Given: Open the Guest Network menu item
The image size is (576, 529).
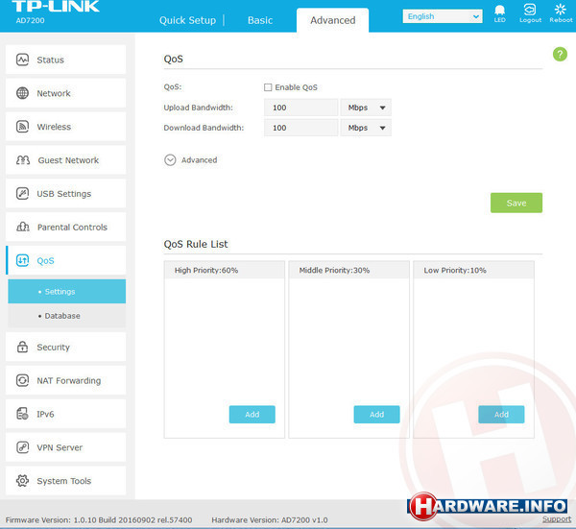Looking at the screenshot, I should point(65,159).
